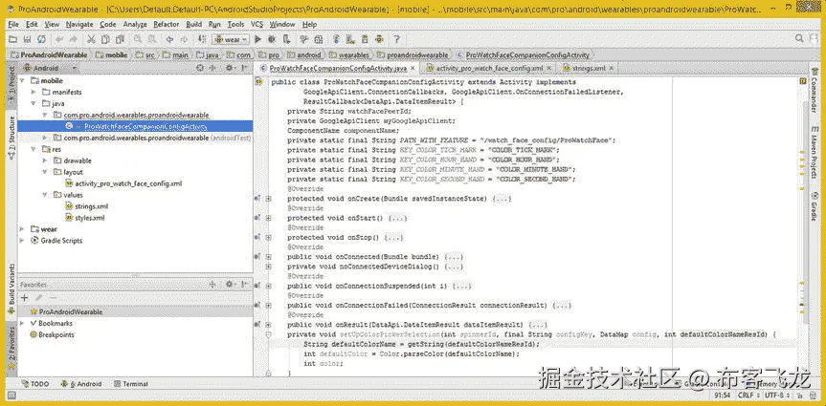Open the Android project view dropdown

(49, 68)
